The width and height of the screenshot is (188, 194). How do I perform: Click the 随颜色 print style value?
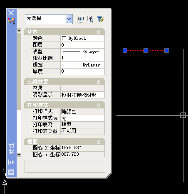tap(82, 111)
